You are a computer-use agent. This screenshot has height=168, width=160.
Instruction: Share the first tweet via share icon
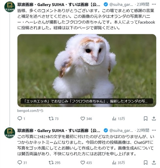pos(154,118)
